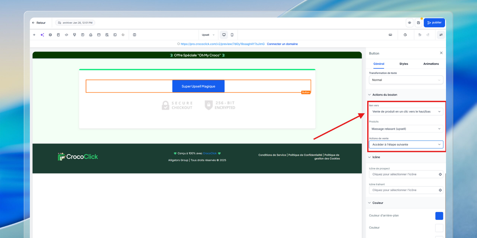This screenshot has height=238, width=477.
Task: Click the blue publier button
Action: coord(434,23)
